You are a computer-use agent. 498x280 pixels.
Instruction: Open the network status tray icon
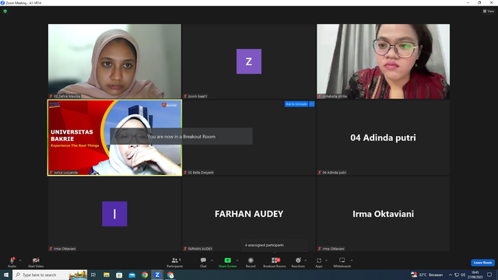[457, 275]
